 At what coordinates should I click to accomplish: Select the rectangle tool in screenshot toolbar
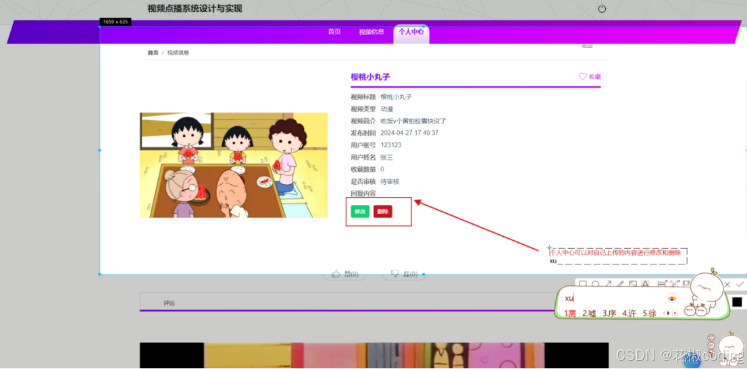pyautogui.click(x=583, y=284)
